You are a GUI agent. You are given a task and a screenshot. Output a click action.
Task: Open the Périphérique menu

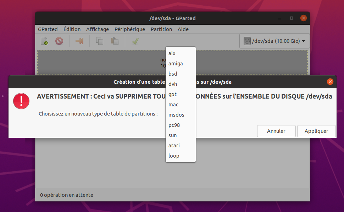point(130,29)
